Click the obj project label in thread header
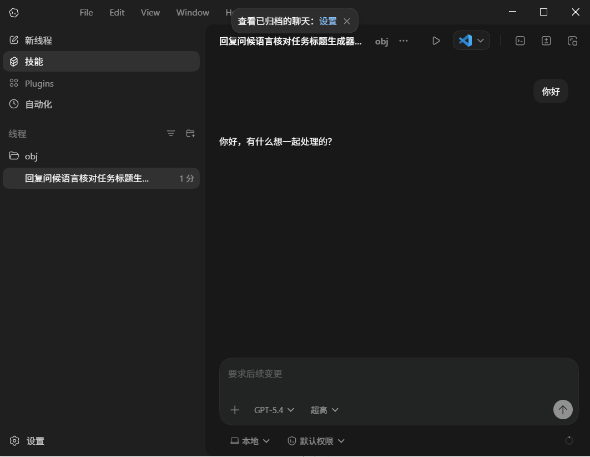The width and height of the screenshot is (590, 457). click(381, 41)
